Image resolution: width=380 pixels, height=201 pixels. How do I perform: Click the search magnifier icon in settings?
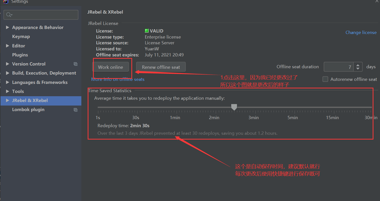click(9, 15)
